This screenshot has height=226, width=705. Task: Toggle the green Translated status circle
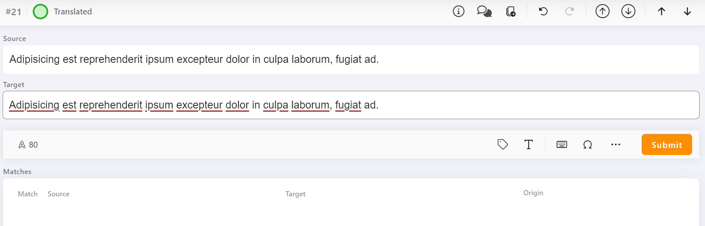coord(40,12)
